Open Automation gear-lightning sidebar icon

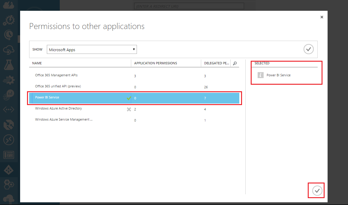pos(9,20)
